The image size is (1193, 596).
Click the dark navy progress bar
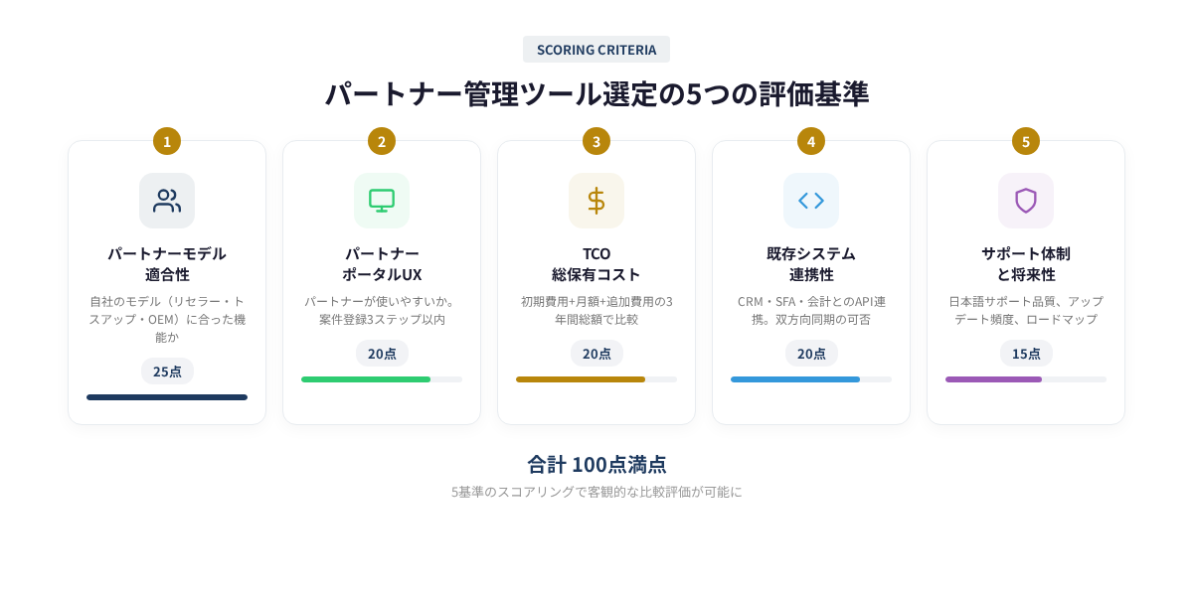(x=167, y=397)
